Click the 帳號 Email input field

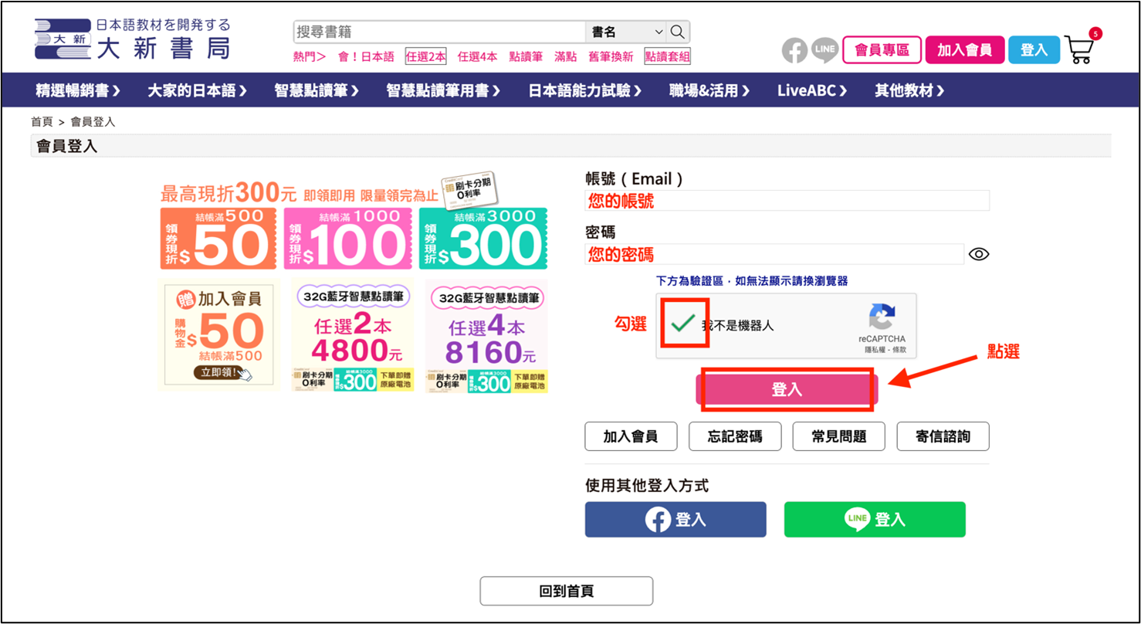[x=787, y=201]
